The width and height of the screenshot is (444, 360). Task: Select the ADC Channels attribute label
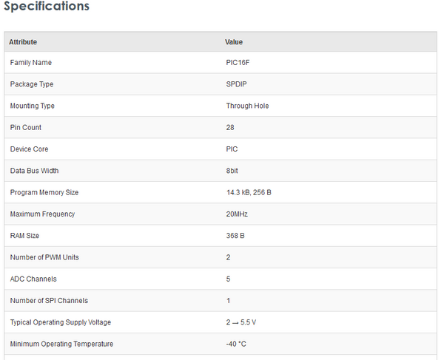click(33, 279)
